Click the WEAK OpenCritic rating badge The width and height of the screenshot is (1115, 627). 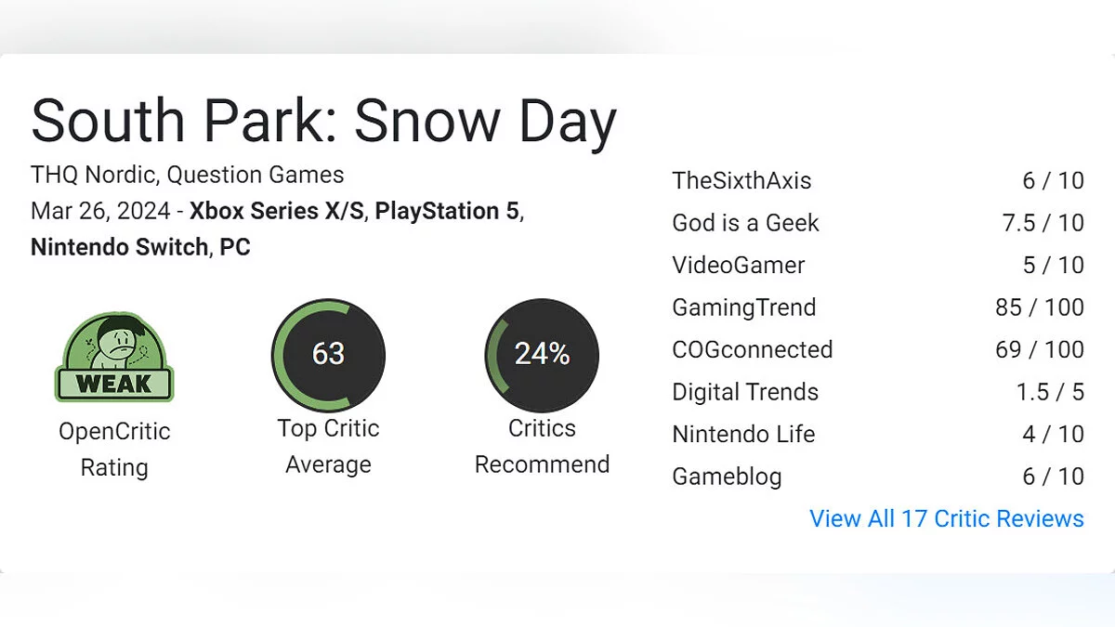coord(114,358)
